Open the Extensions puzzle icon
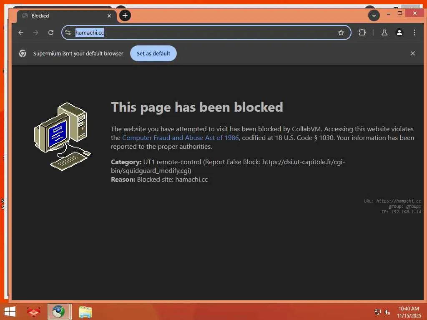The height and width of the screenshot is (320, 427). pyautogui.click(x=362, y=32)
